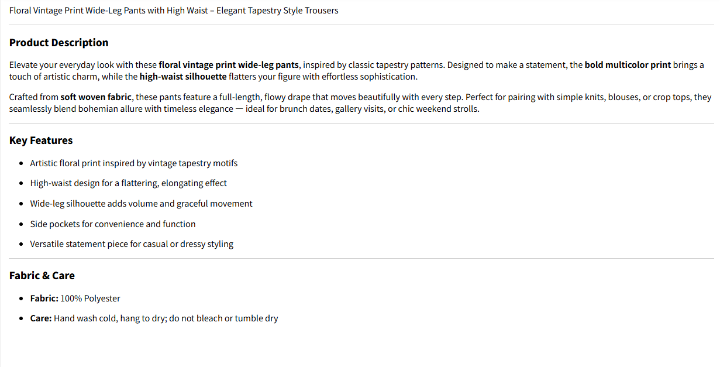The width and height of the screenshot is (720, 367).
Task: Select the "High-waist design" bullet item
Action: (x=128, y=183)
